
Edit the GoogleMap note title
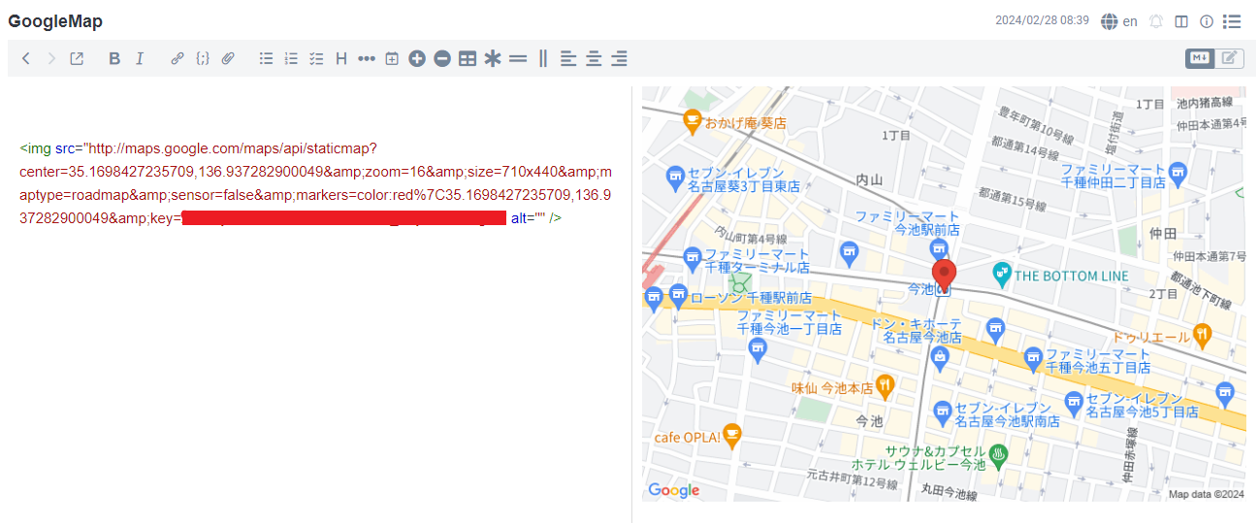(55, 21)
